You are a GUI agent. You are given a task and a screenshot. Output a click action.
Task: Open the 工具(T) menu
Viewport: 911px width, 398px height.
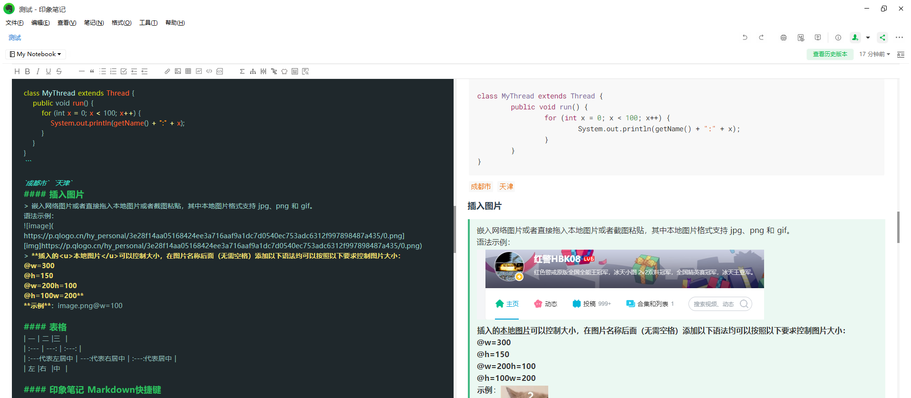(x=148, y=23)
